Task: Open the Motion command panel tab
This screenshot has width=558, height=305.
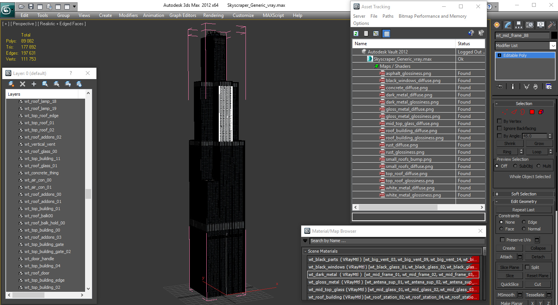Action: (530, 25)
